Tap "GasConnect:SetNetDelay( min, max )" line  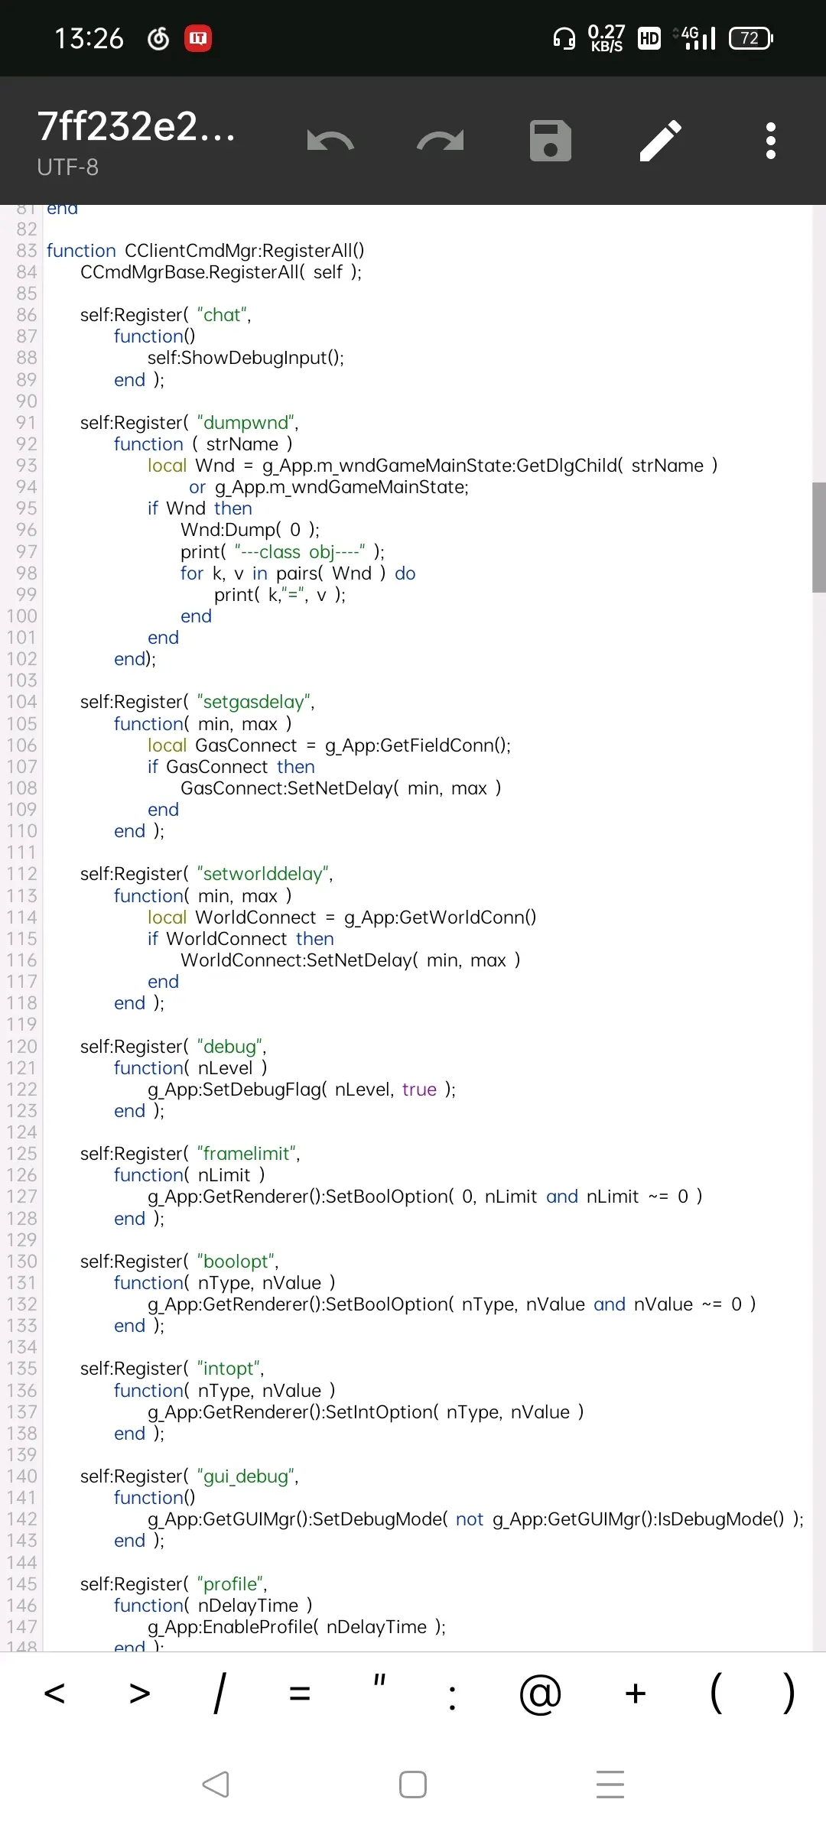pos(341,788)
